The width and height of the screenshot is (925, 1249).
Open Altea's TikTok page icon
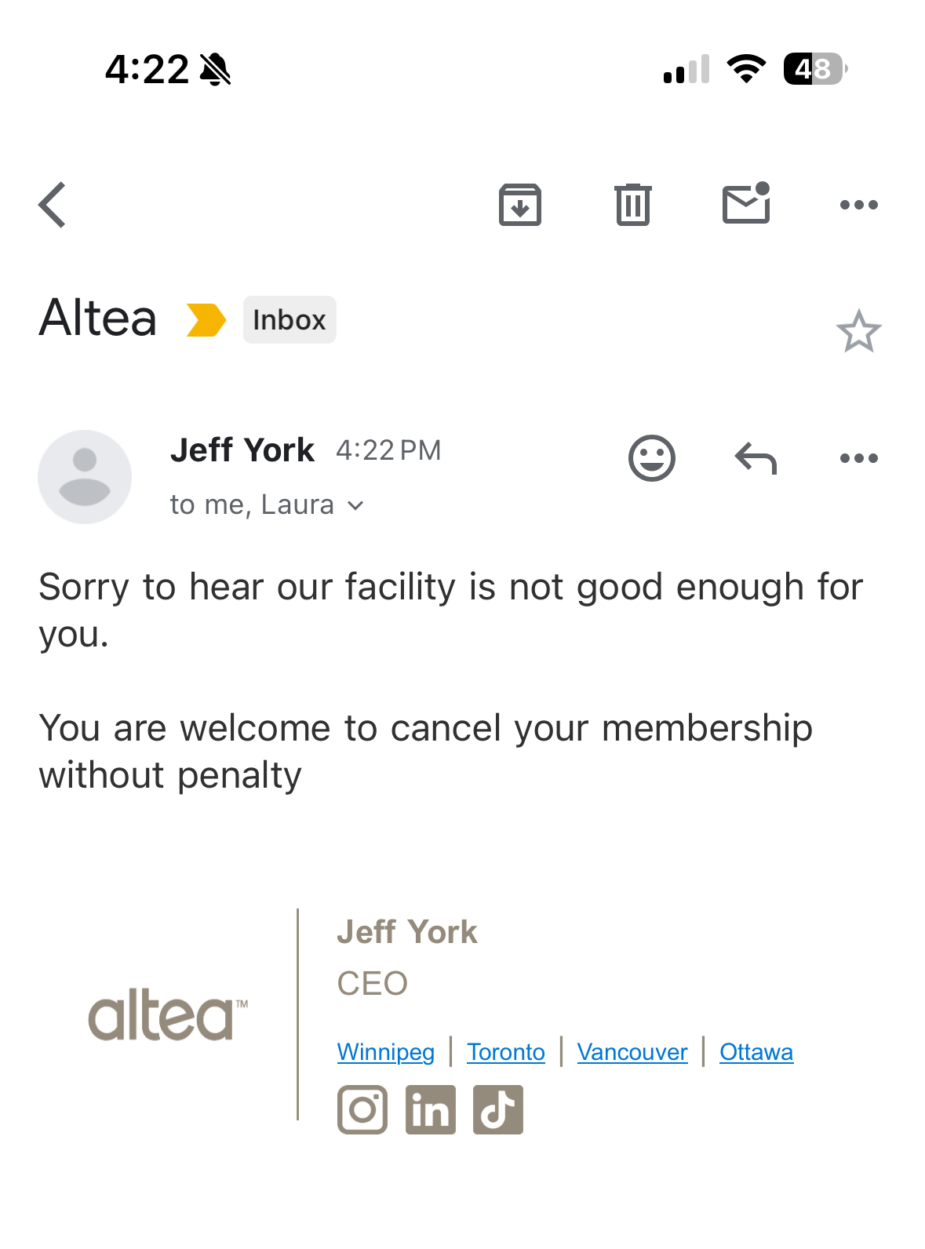tap(498, 1109)
